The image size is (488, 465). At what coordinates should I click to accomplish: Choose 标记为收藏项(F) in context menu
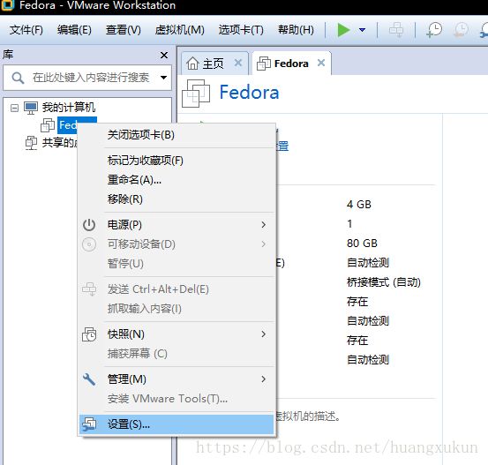pos(176,161)
